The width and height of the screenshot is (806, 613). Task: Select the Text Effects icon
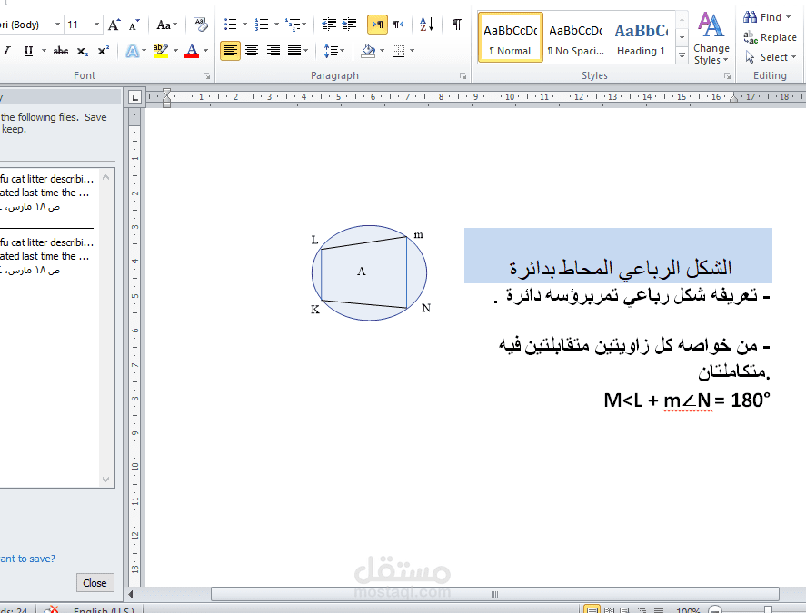[x=134, y=50]
